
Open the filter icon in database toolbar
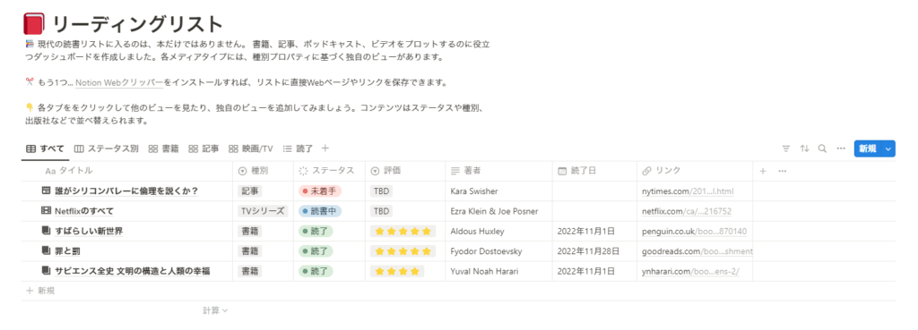[x=786, y=149]
